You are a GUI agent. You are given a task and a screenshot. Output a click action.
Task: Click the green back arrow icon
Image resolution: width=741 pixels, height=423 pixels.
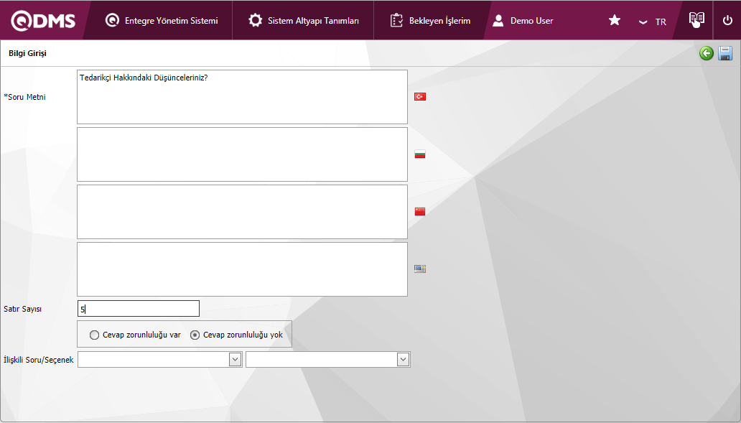(x=707, y=53)
